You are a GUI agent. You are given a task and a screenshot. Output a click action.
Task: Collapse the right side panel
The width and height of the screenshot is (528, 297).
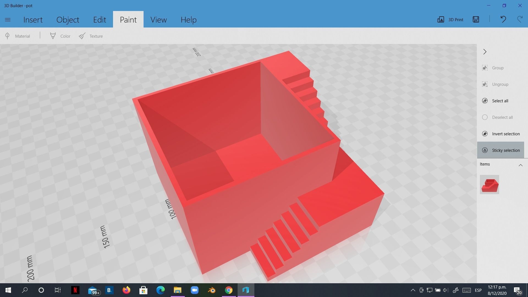coord(485,52)
